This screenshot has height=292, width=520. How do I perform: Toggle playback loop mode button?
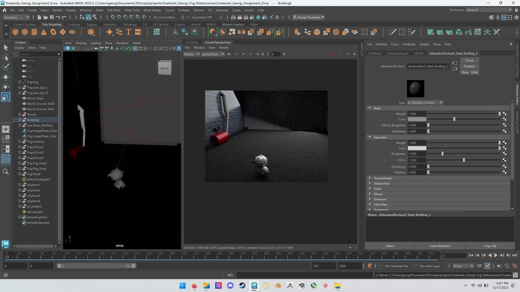[479, 266]
